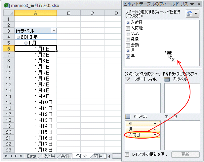Screen dimensions: 204x162
Task: Select the ピボット sheet tab
Action: (x=82, y=156)
